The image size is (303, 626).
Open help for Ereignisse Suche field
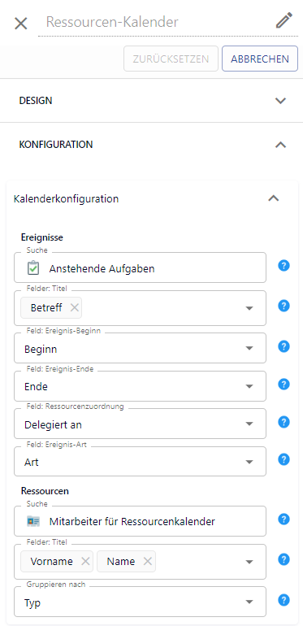tap(284, 266)
